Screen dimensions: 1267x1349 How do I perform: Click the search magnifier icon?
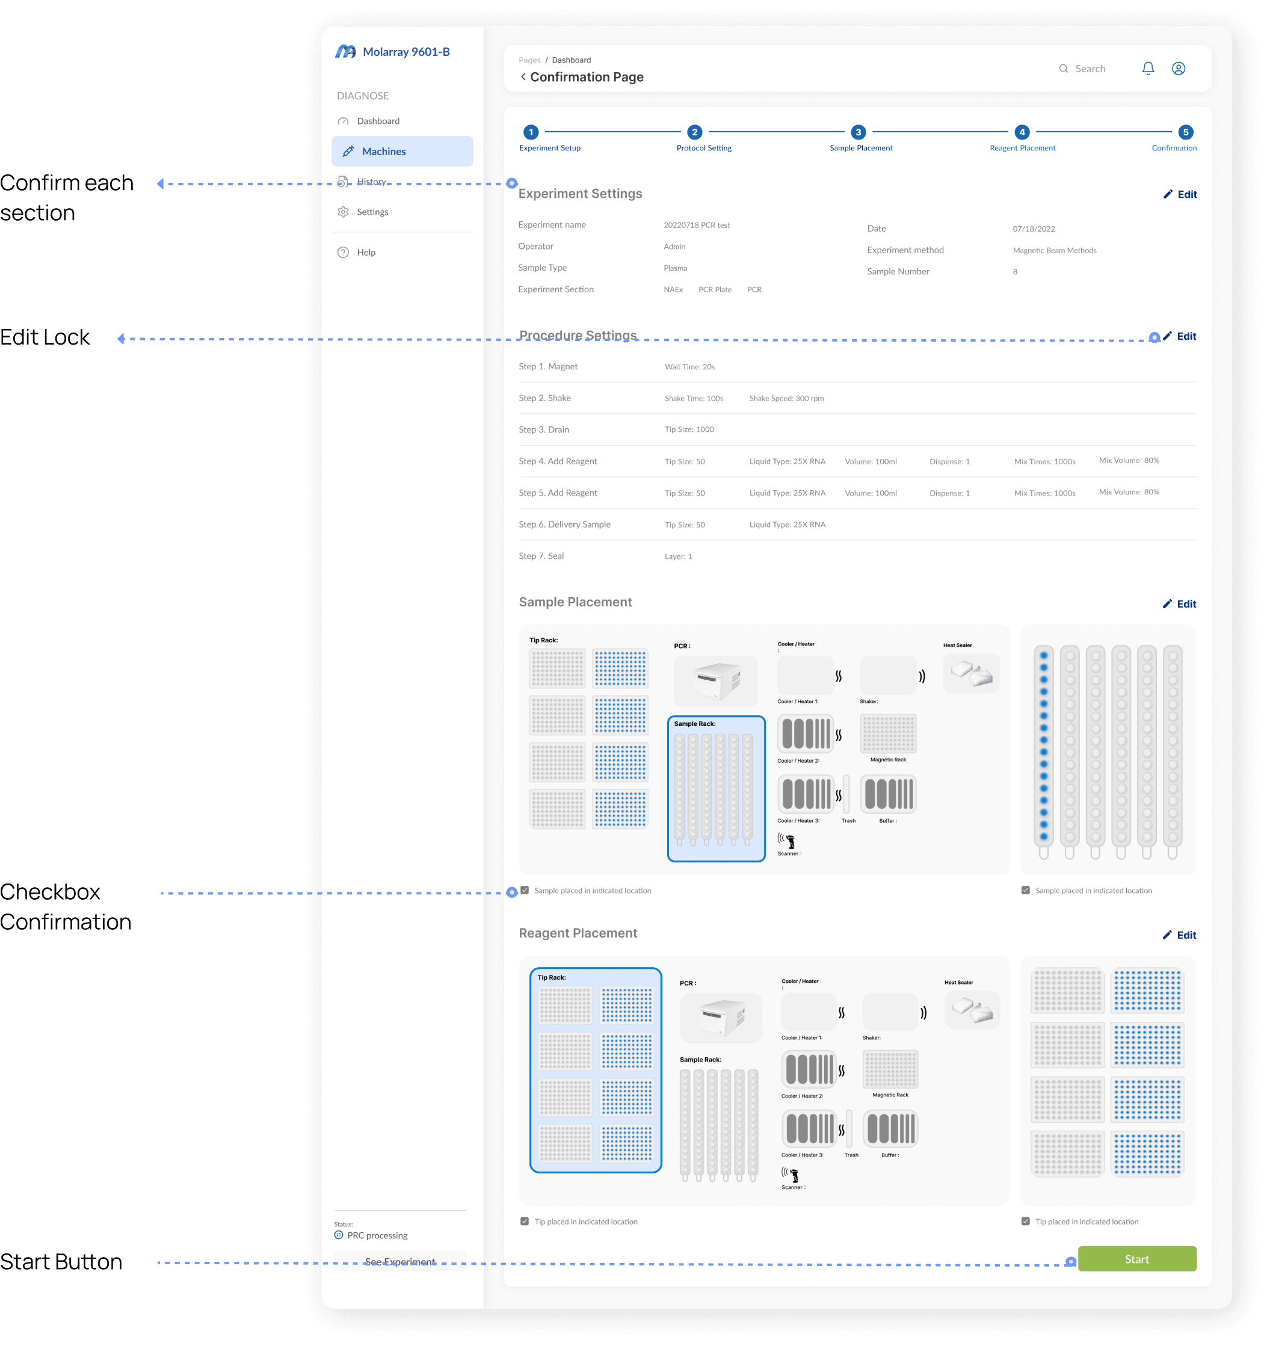click(1062, 69)
